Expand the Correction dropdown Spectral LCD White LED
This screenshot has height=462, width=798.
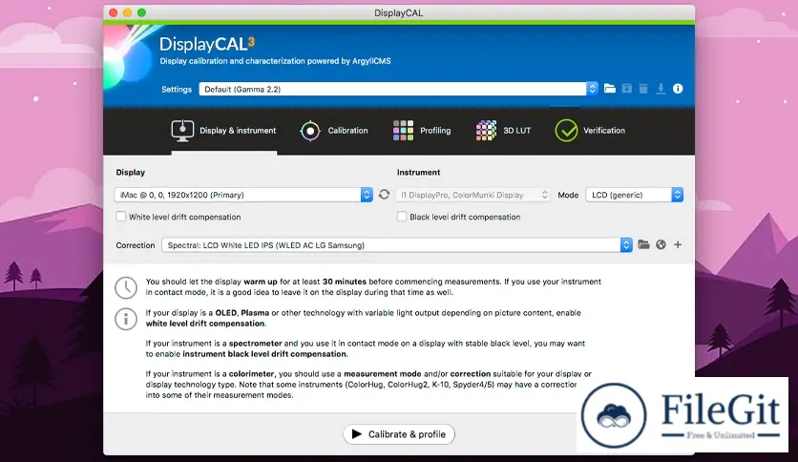(x=397, y=245)
